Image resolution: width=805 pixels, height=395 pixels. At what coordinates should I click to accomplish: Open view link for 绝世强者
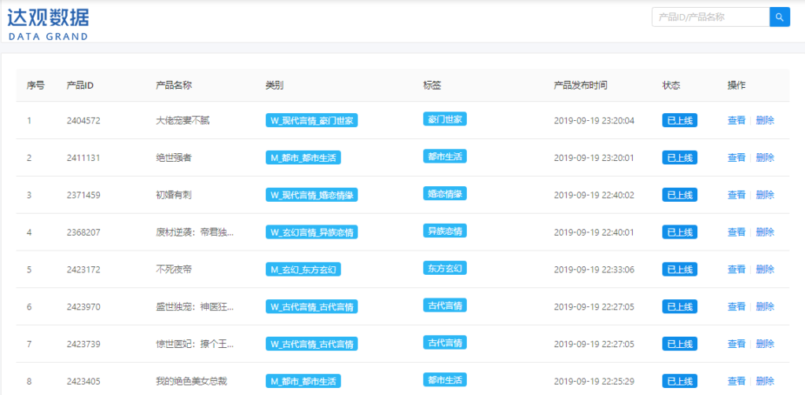click(736, 157)
